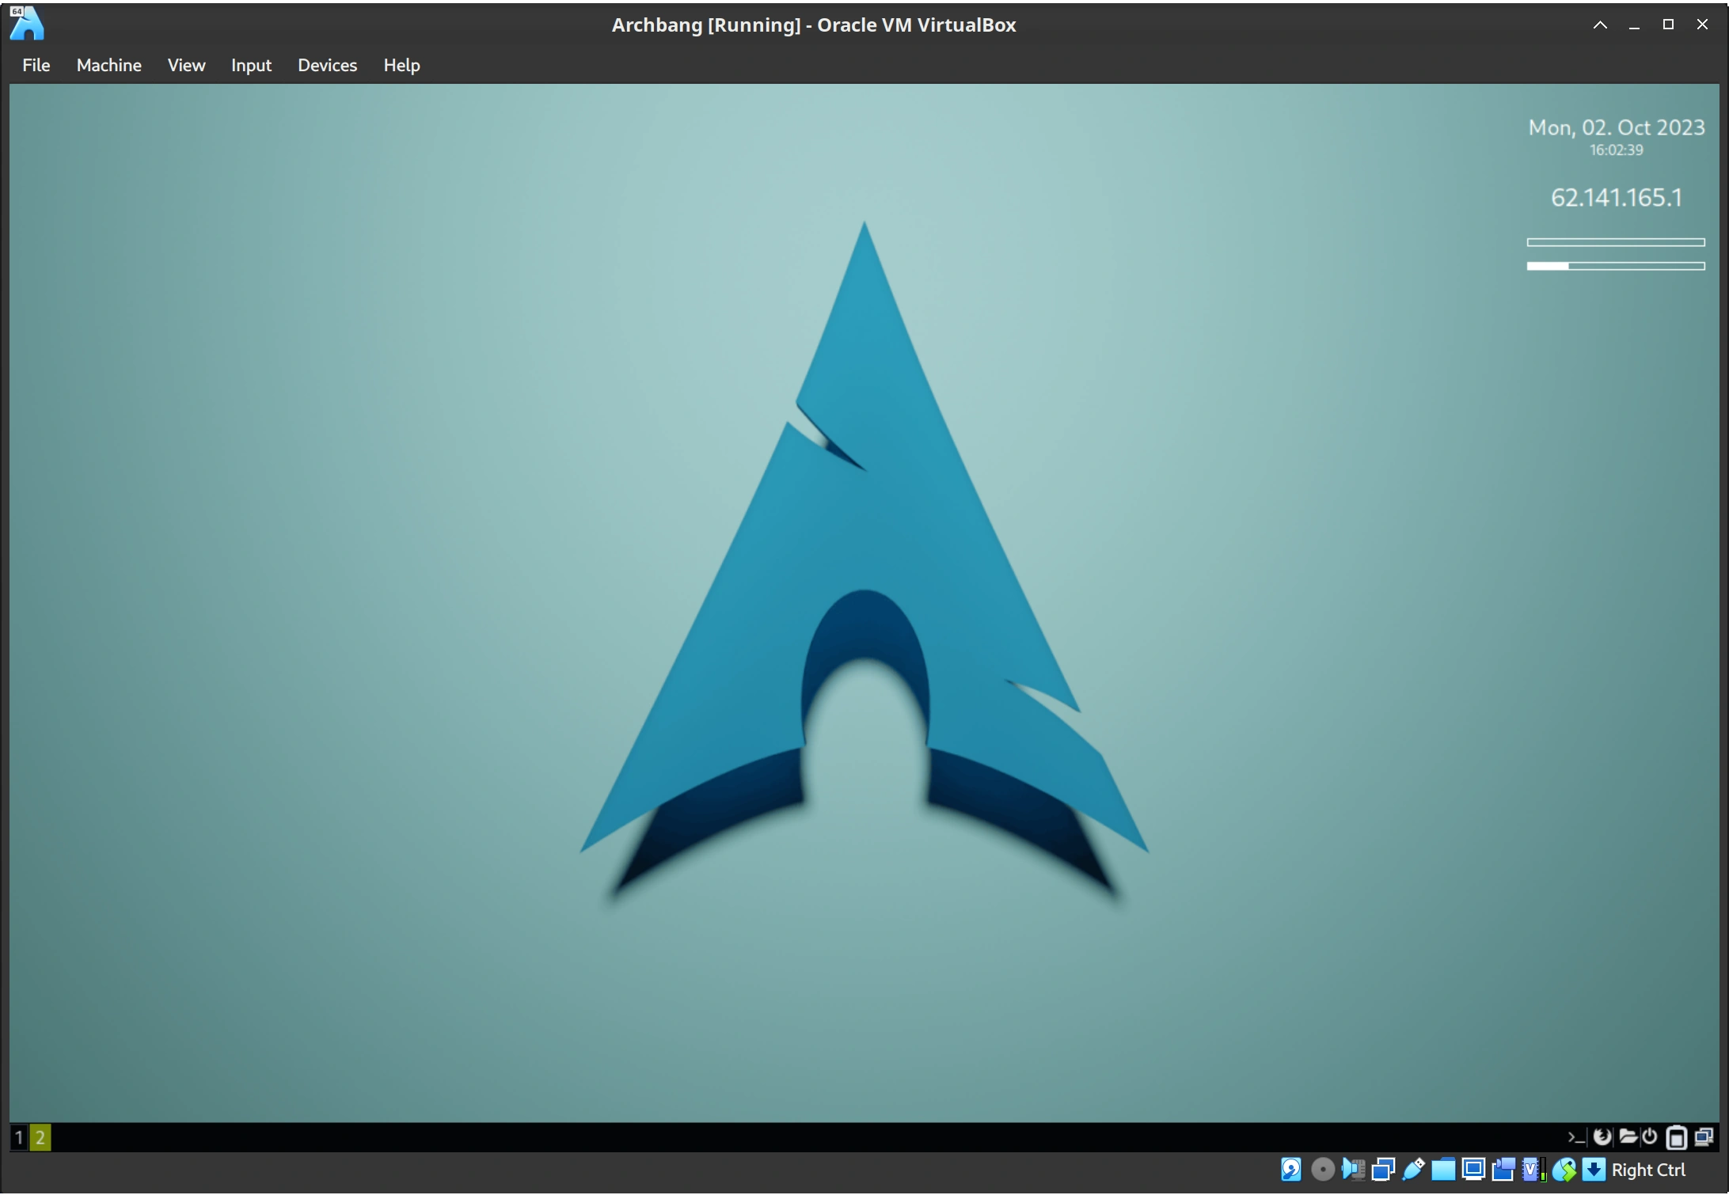This screenshot has width=1729, height=1195.
Task: Click the network adapter status icon
Action: coord(1383,1170)
